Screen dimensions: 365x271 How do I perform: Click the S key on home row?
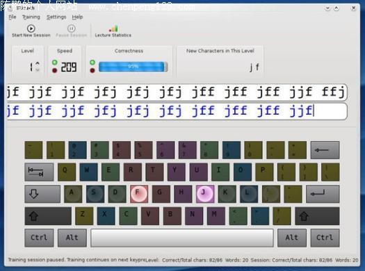[x=95, y=194]
